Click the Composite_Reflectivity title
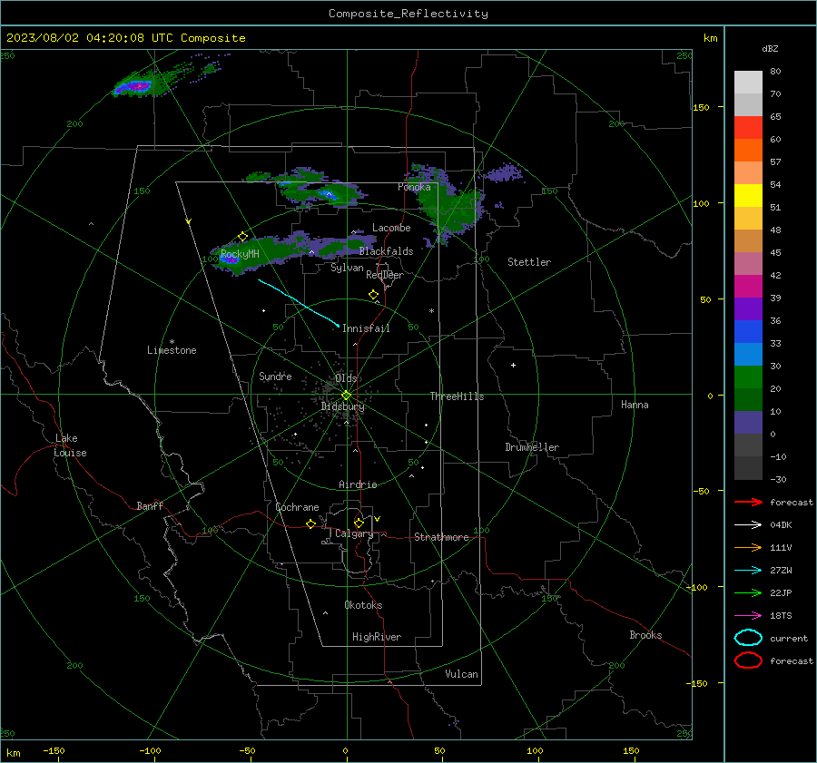The image size is (817, 763). 408,14
